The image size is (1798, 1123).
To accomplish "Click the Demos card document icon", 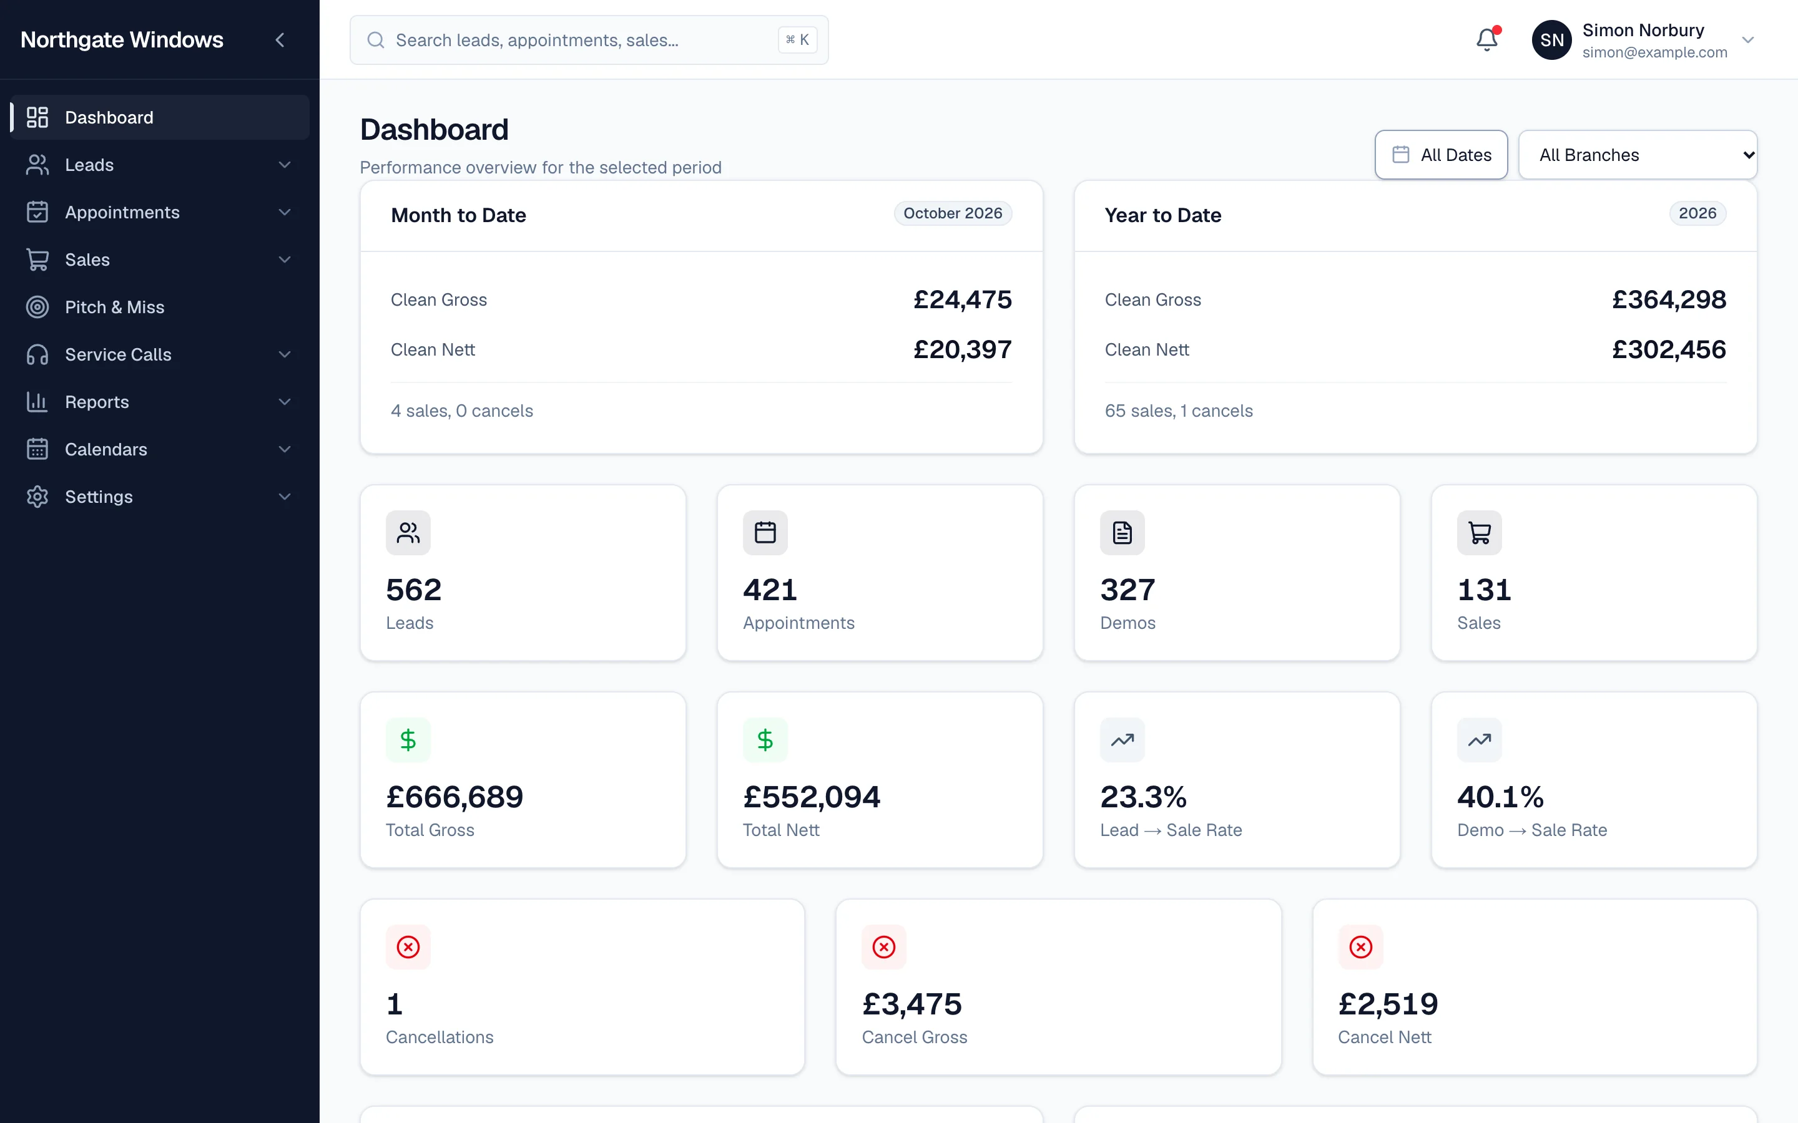I will [x=1123, y=533].
